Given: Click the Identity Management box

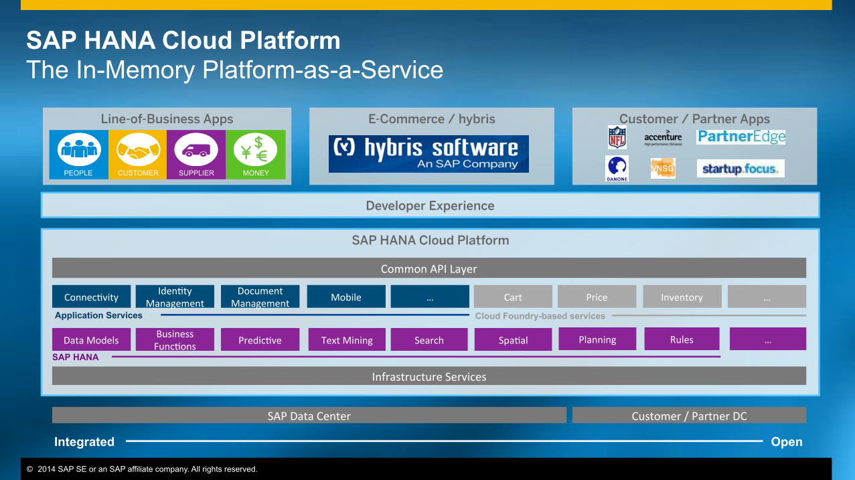Looking at the screenshot, I should [x=175, y=297].
